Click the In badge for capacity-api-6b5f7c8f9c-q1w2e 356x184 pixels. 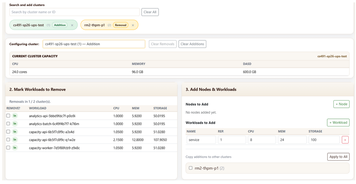click(15, 140)
